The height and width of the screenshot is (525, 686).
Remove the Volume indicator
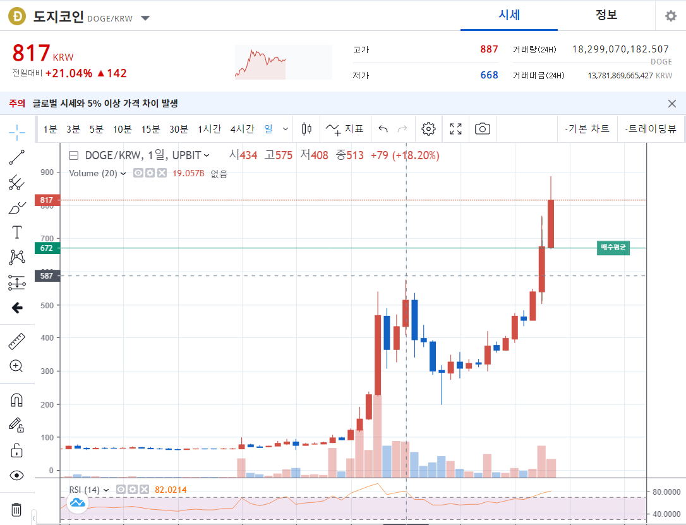click(162, 173)
